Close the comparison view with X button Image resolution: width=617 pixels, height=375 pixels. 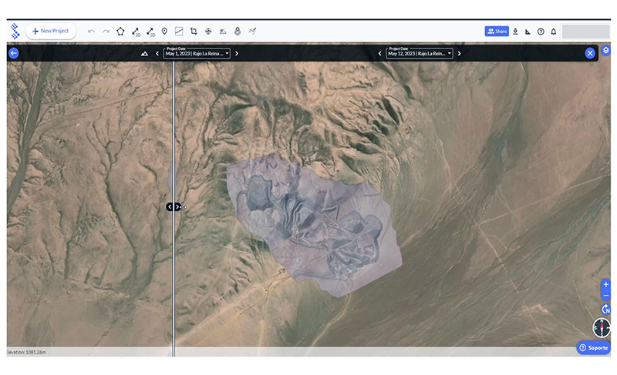(590, 53)
